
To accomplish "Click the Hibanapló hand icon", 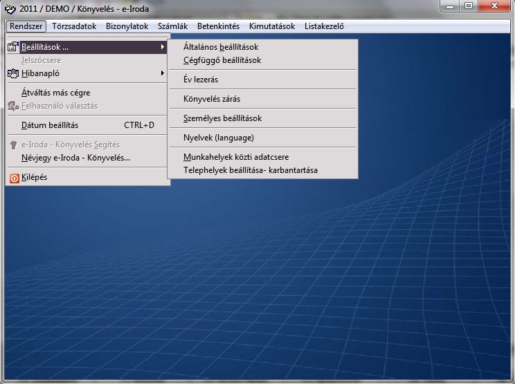I will (13, 73).
